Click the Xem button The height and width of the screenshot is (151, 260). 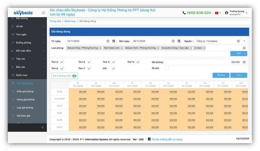tap(239, 53)
